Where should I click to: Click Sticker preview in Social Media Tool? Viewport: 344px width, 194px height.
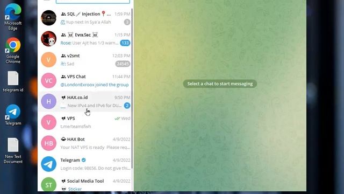[x=75, y=189]
